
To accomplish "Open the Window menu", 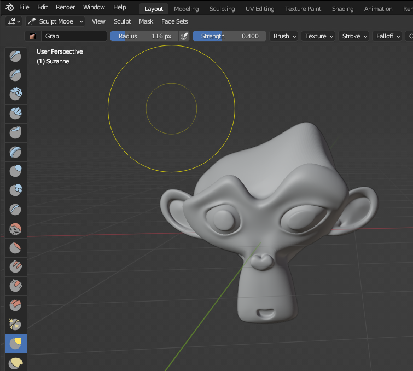I will click(94, 7).
